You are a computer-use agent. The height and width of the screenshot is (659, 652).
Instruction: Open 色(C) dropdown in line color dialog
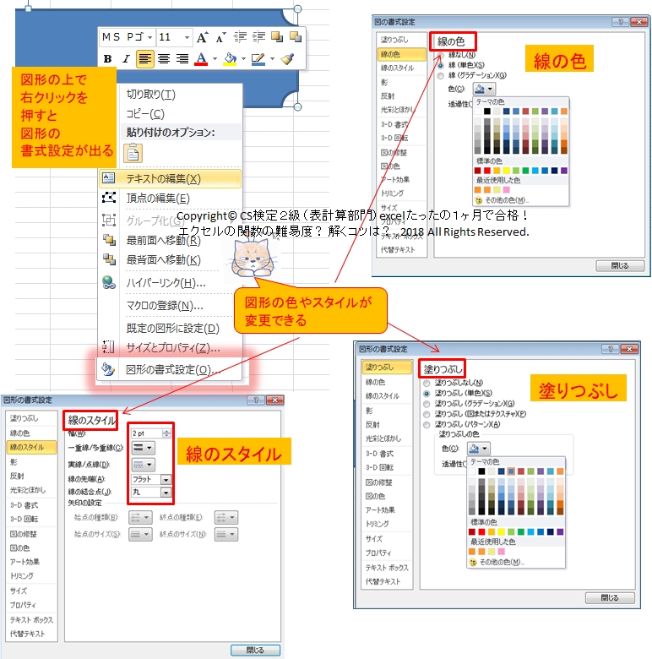tap(485, 89)
